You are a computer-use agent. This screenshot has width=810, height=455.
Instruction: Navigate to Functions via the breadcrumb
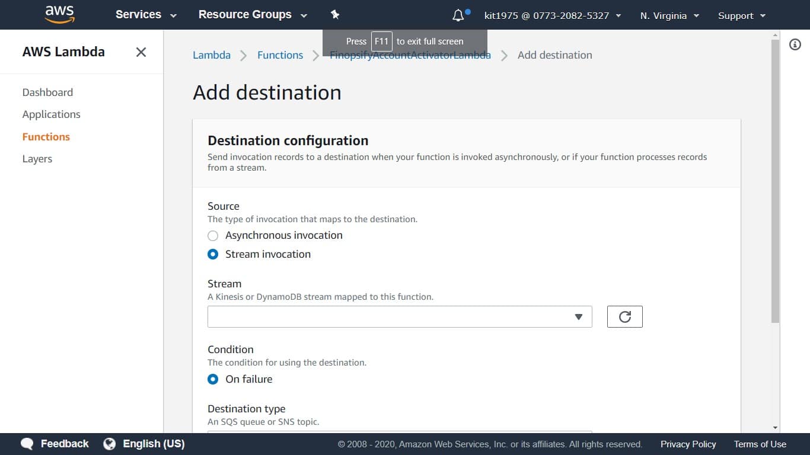(x=280, y=55)
